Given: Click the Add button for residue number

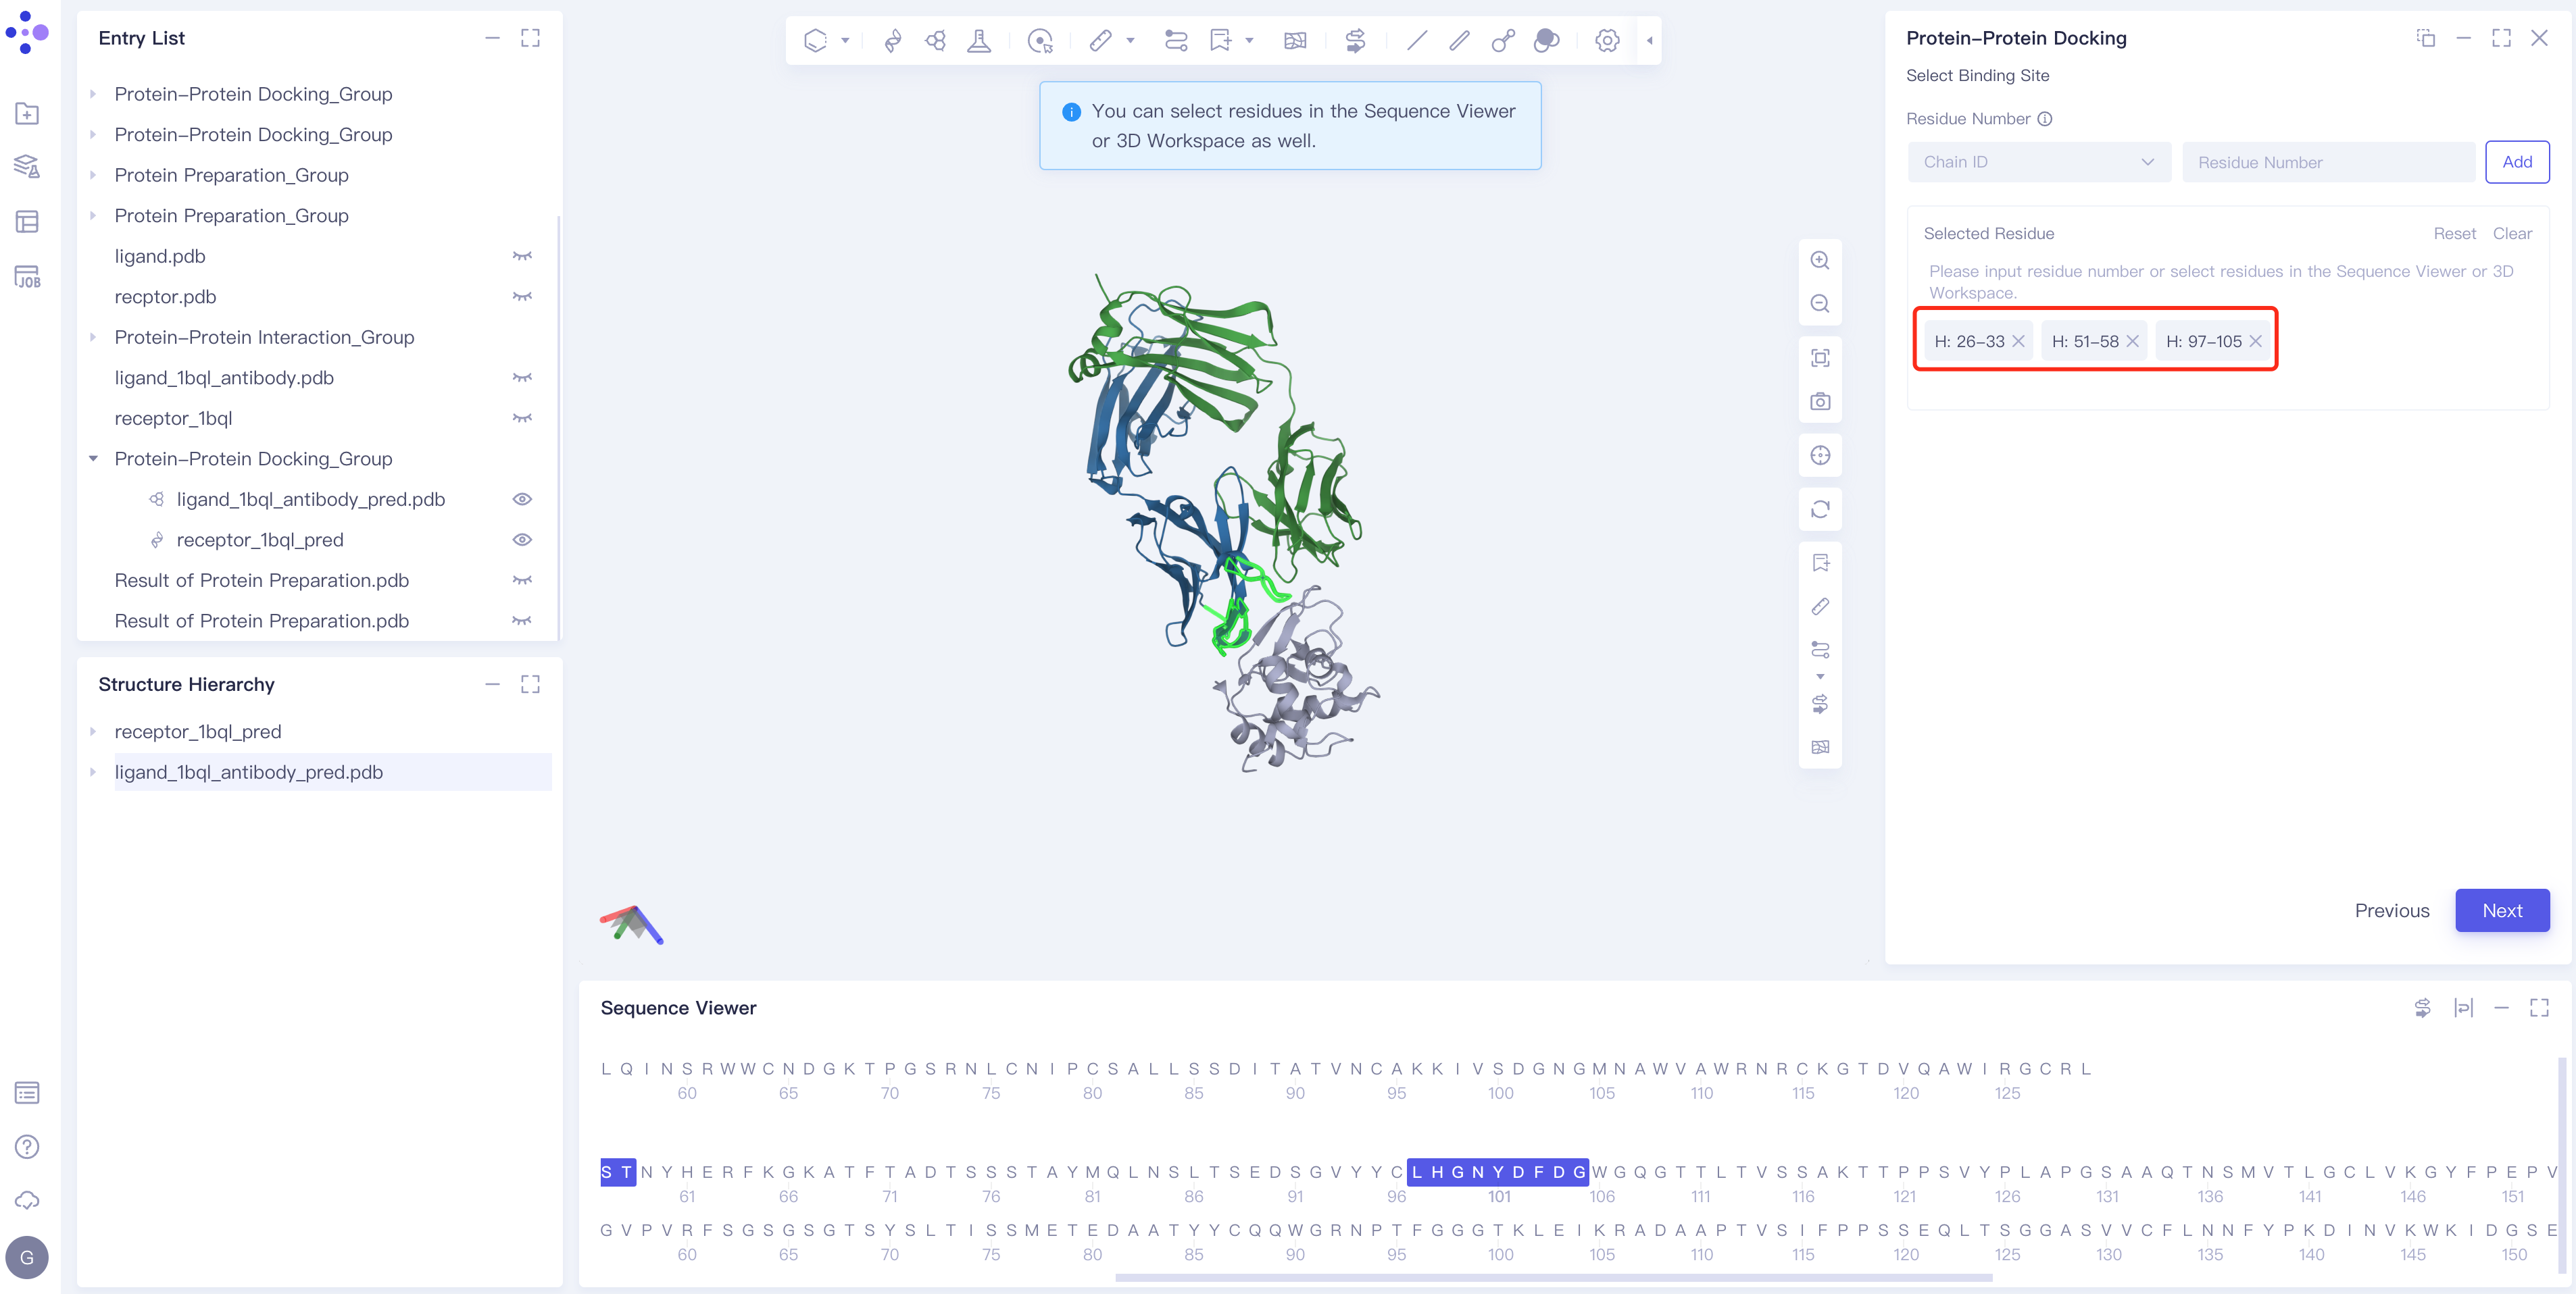Looking at the screenshot, I should (2517, 162).
